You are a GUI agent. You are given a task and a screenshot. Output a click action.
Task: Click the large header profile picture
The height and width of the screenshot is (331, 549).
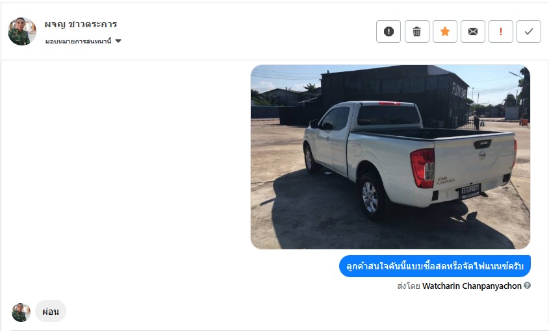point(21,32)
